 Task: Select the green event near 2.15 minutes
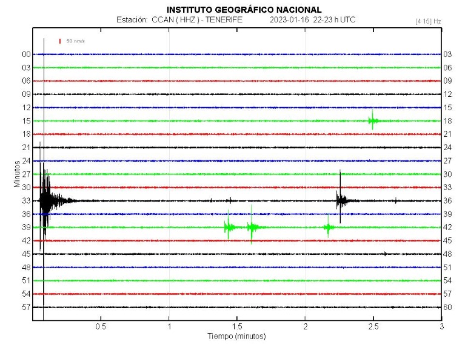328,227
